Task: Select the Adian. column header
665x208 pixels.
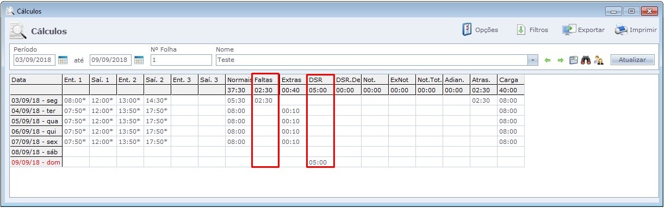Action: tap(456, 80)
